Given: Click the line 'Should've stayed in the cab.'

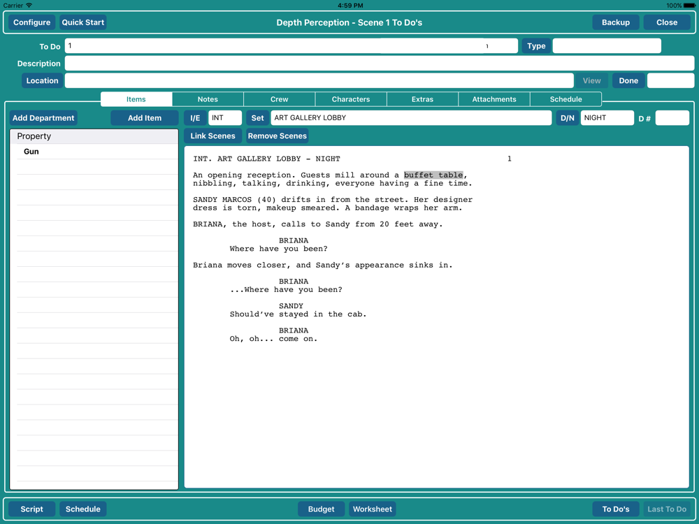Looking at the screenshot, I should [x=298, y=314].
